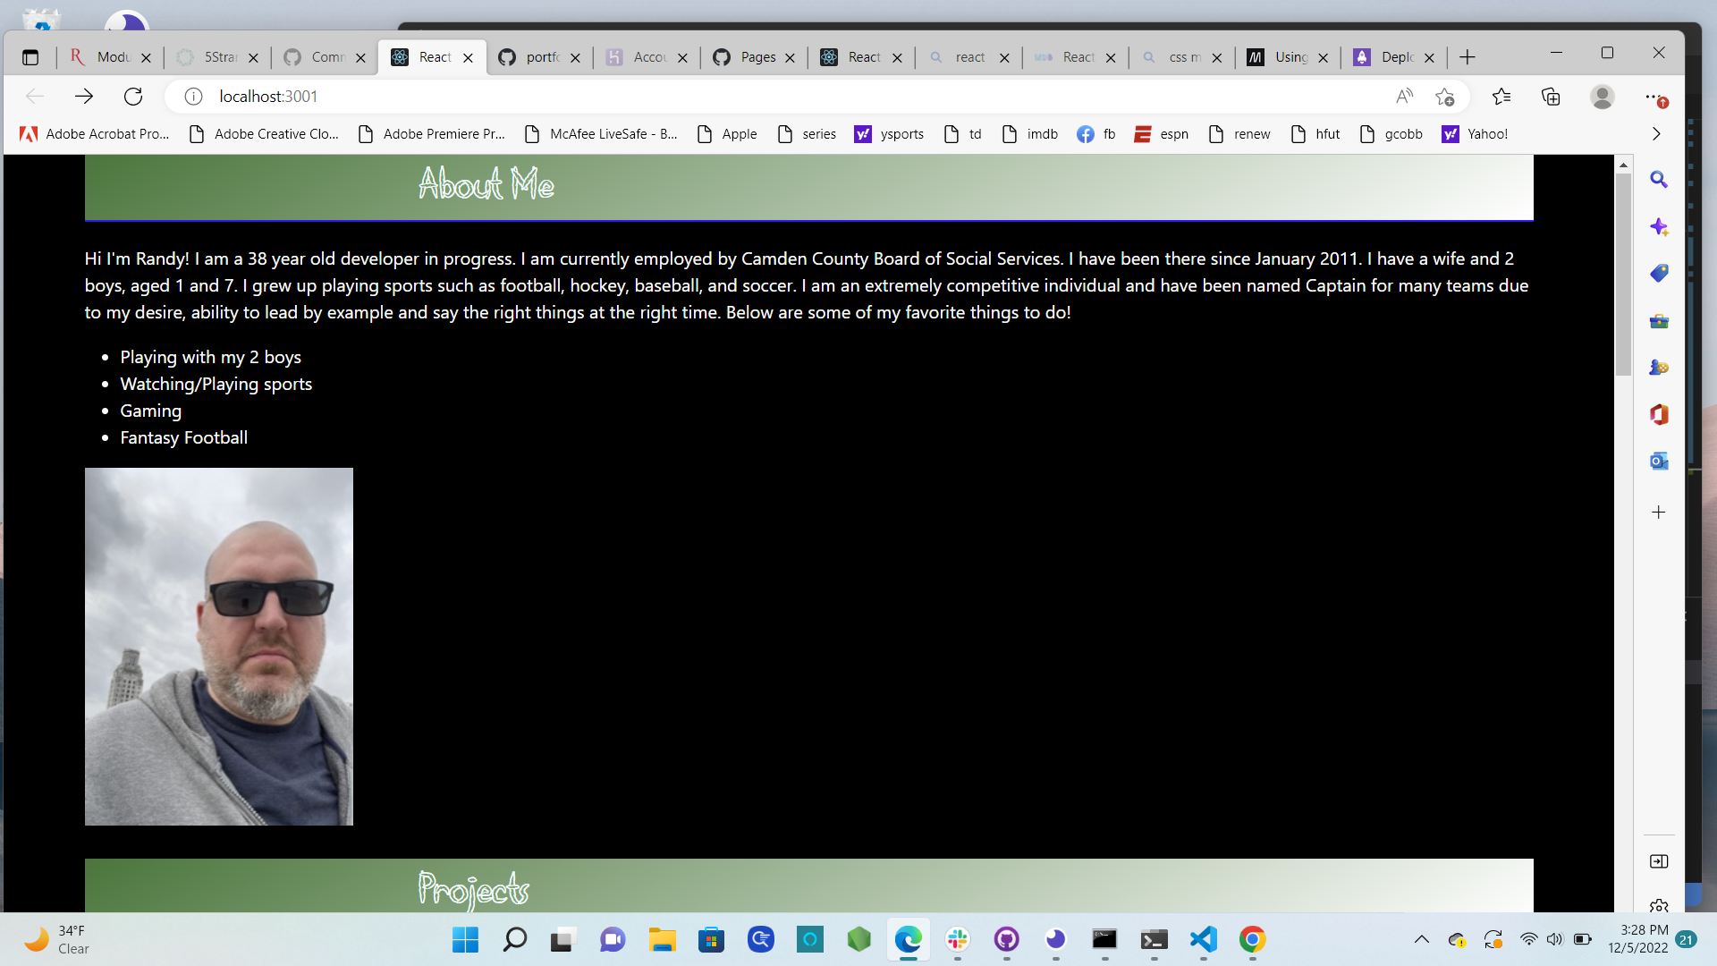Open Collections toolbar icon
1717x966 pixels.
pos(1551,97)
